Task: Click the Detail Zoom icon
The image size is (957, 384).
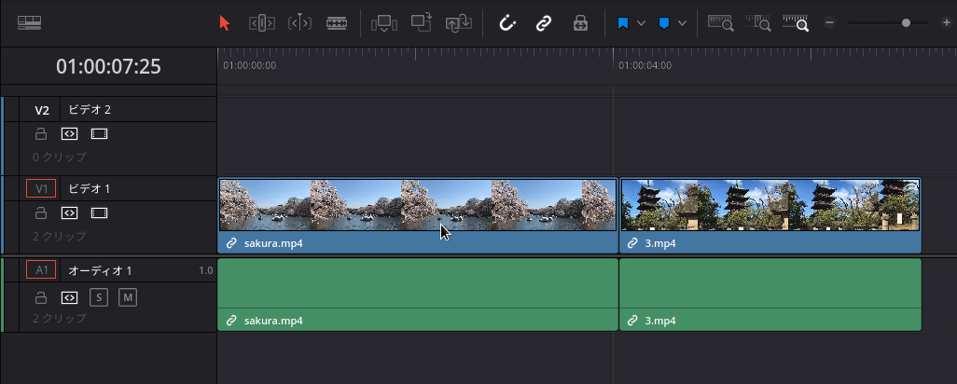Action: 758,22
